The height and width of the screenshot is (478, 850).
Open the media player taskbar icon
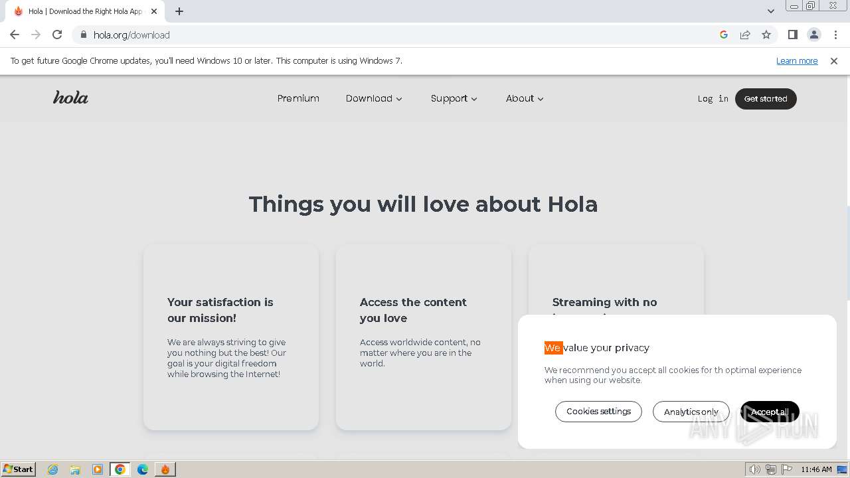tap(98, 469)
